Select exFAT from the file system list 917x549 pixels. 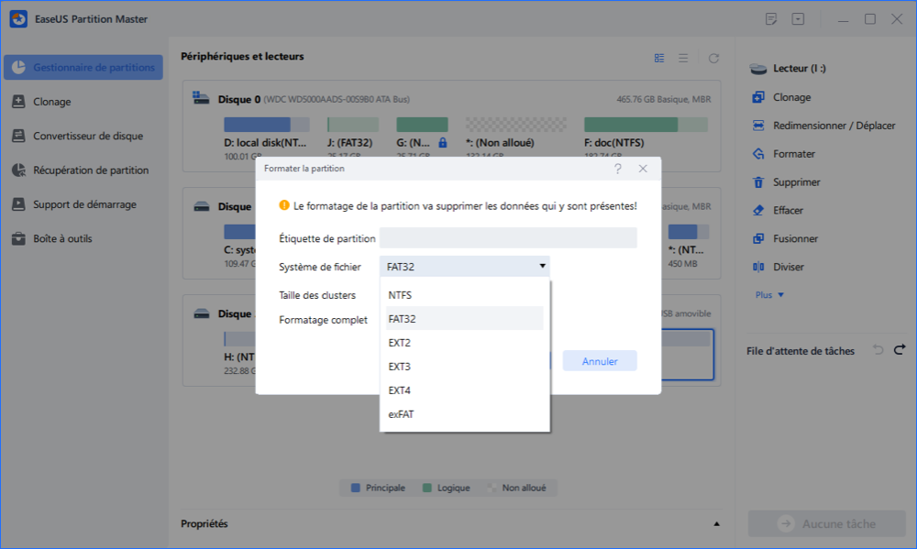(464, 414)
